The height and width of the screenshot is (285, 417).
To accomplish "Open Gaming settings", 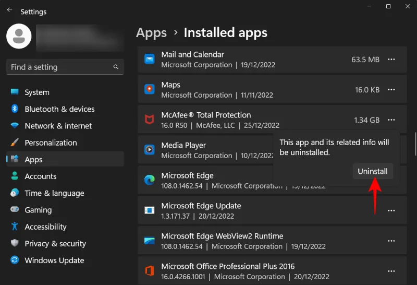I will [65, 210].
